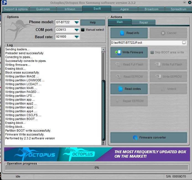Click log line 'Writing partition LOWMODE ...'

(x=25, y=80)
